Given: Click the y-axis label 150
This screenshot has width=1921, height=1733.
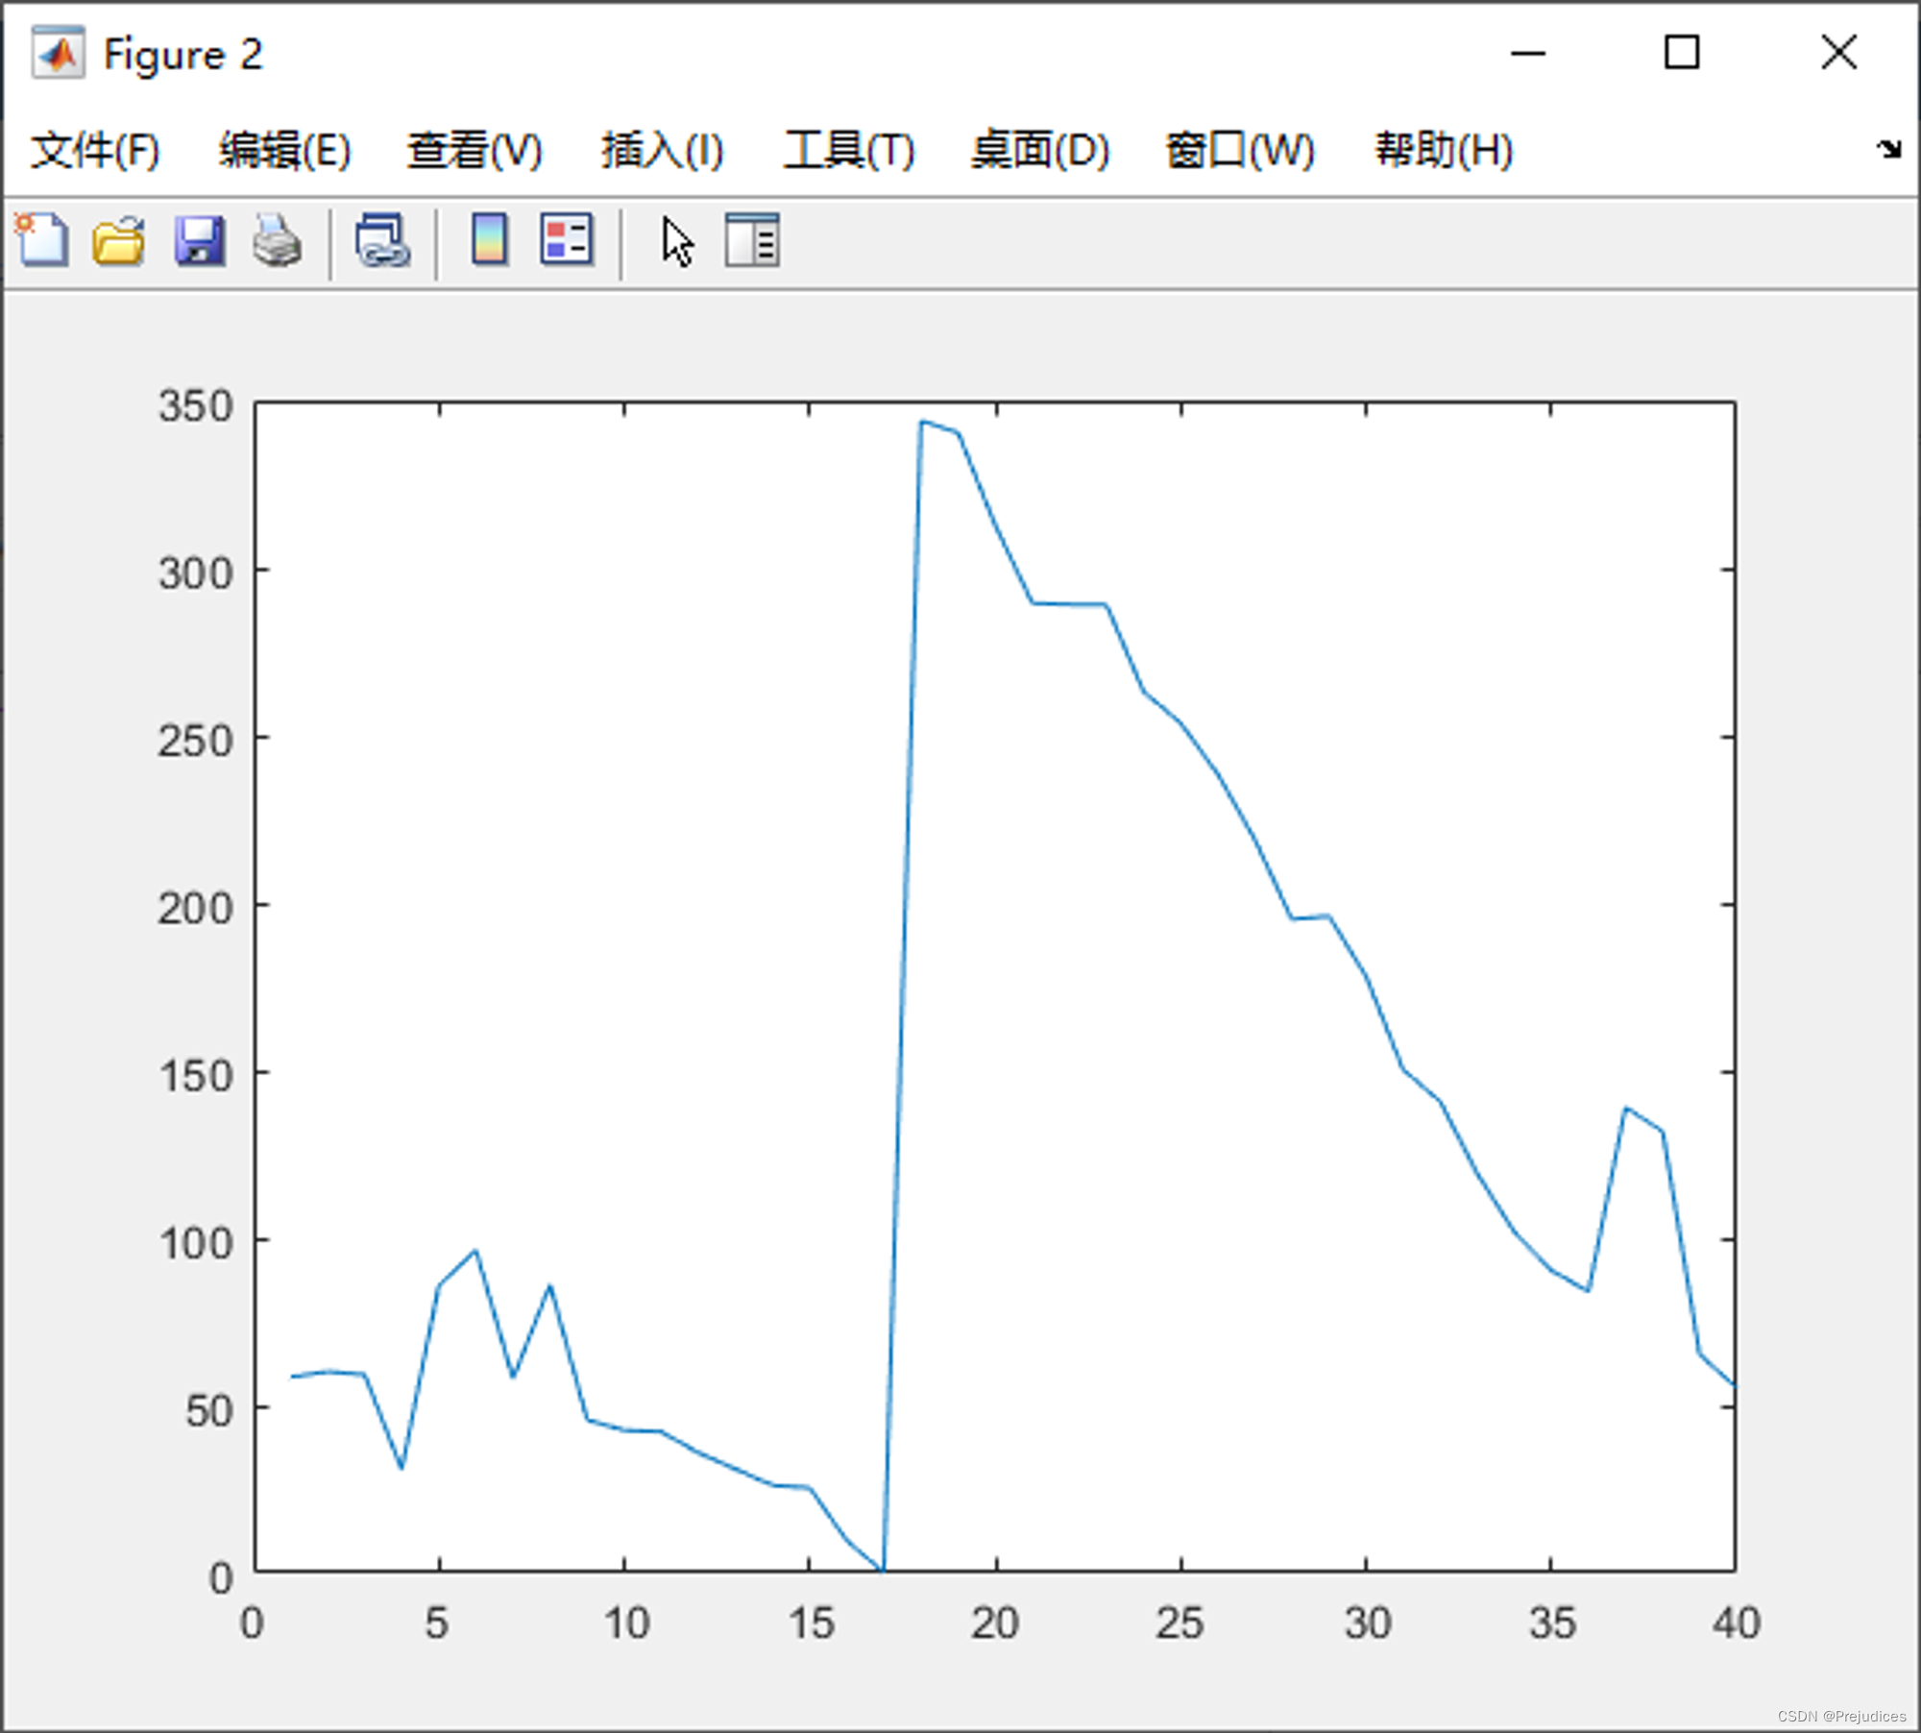Looking at the screenshot, I should pyautogui.click(x=196, y=1076).
